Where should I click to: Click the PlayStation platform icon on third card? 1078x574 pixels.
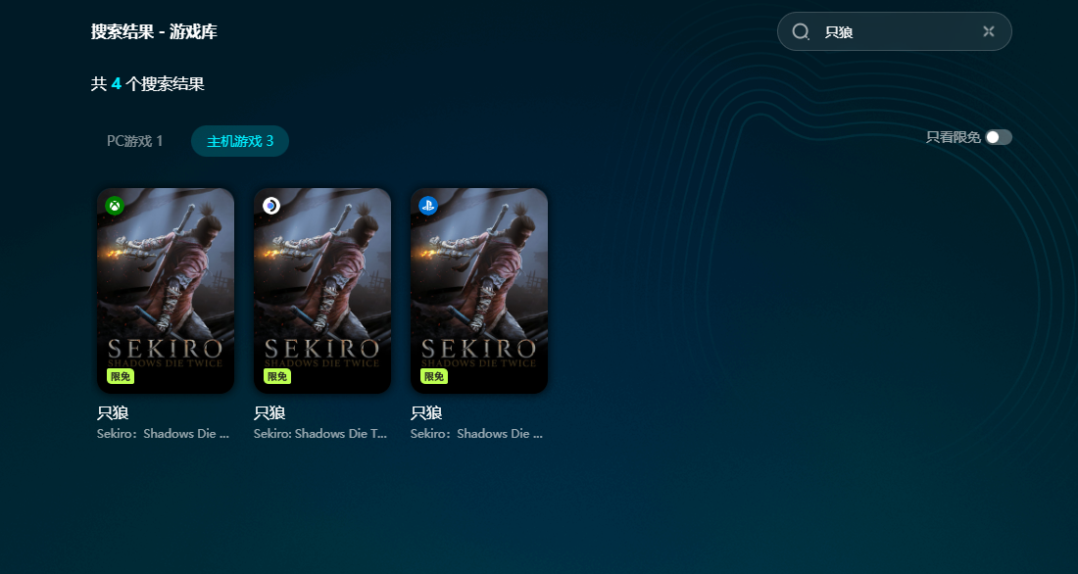(428, 206)
